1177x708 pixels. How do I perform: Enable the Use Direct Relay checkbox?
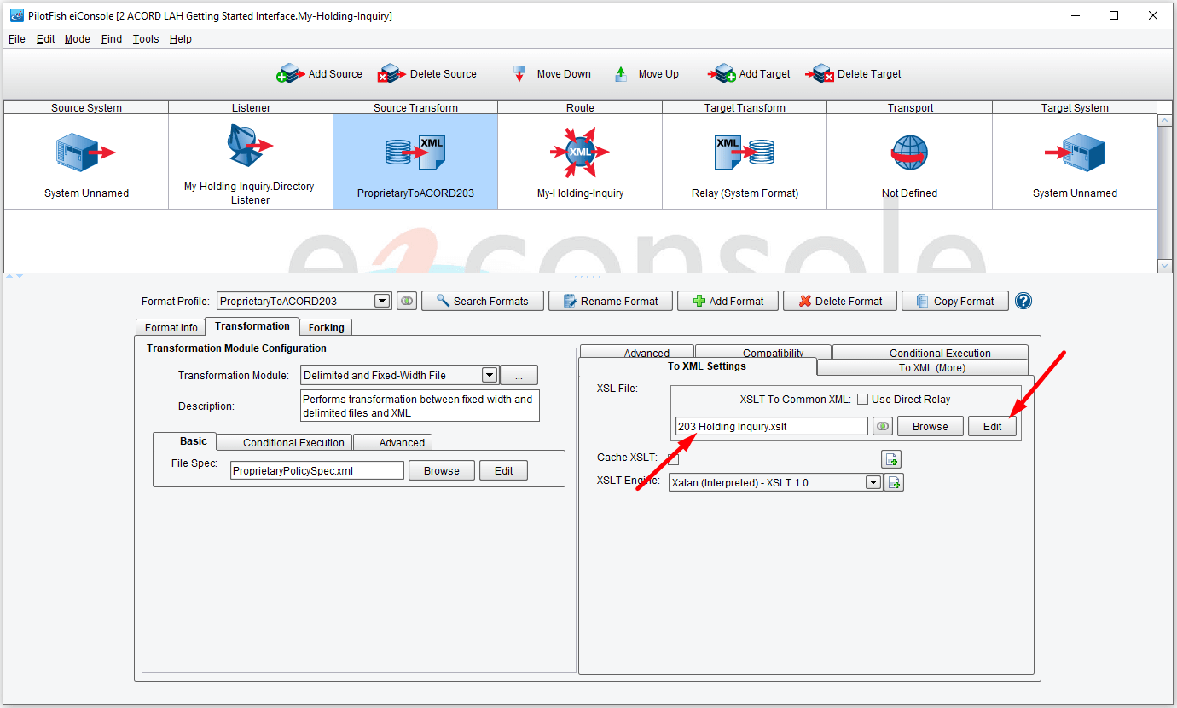click(862, 400)
